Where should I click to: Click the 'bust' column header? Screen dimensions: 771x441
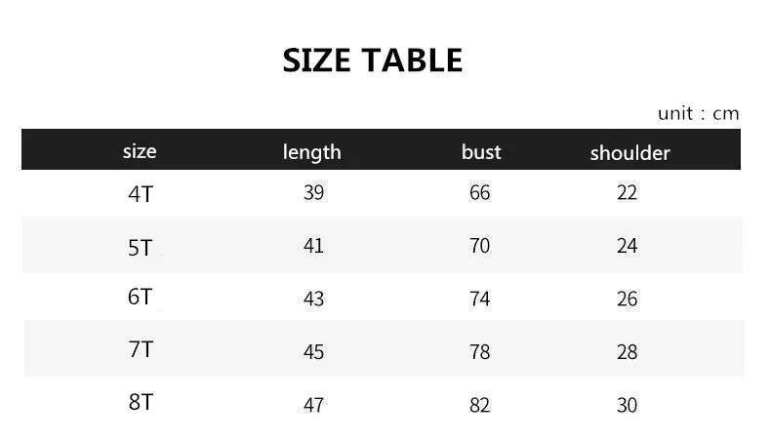[x=481, y=151]
